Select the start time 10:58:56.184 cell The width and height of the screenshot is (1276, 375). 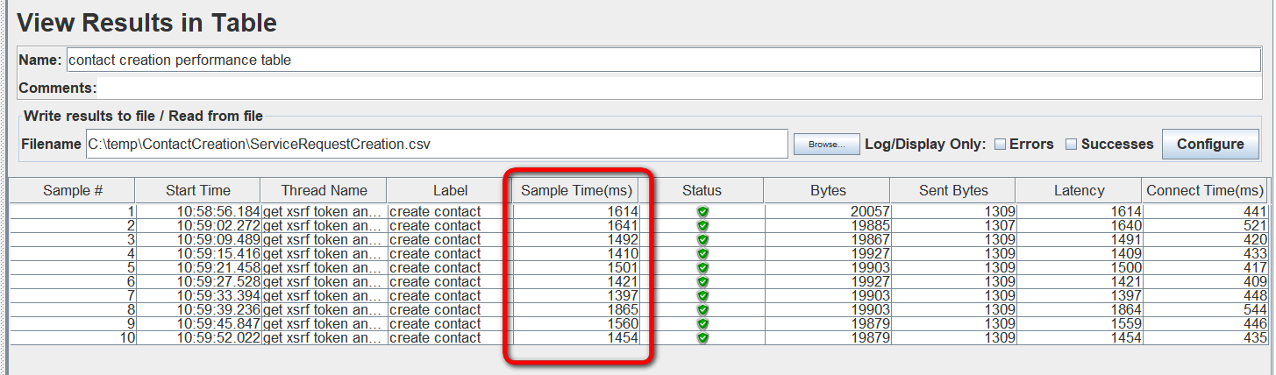[x=198, y=212]
